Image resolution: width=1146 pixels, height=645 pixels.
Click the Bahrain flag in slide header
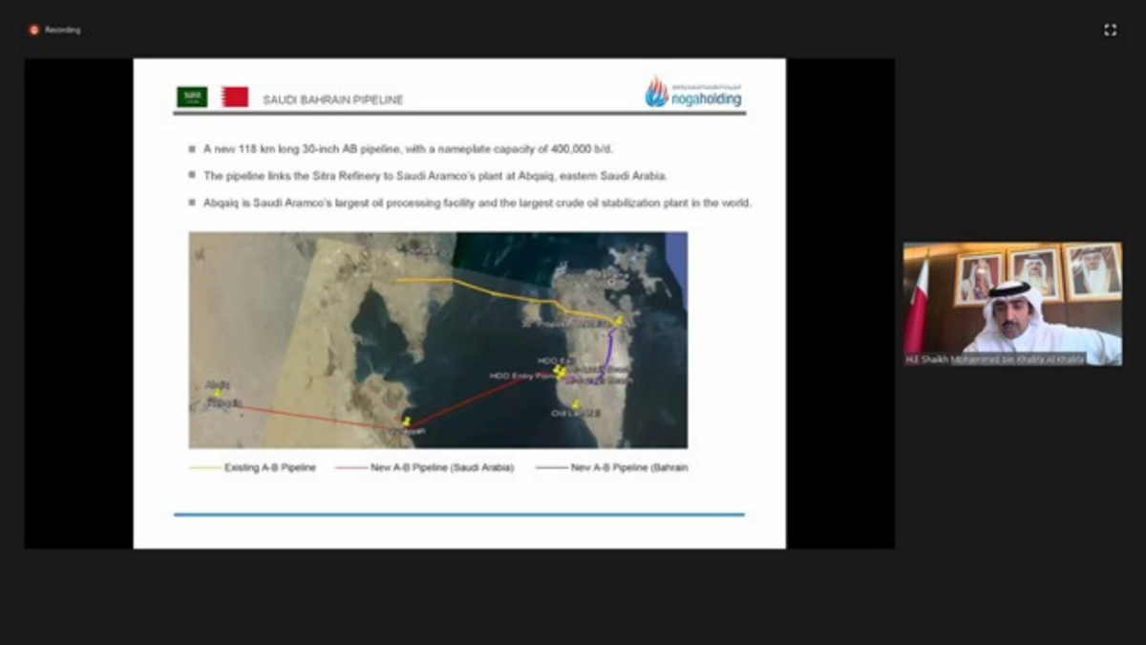pos(235,97)
